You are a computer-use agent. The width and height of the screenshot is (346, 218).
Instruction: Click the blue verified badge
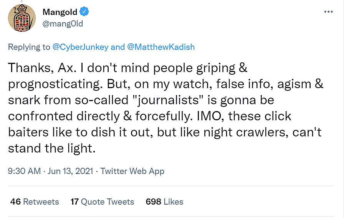pos(84,12)
